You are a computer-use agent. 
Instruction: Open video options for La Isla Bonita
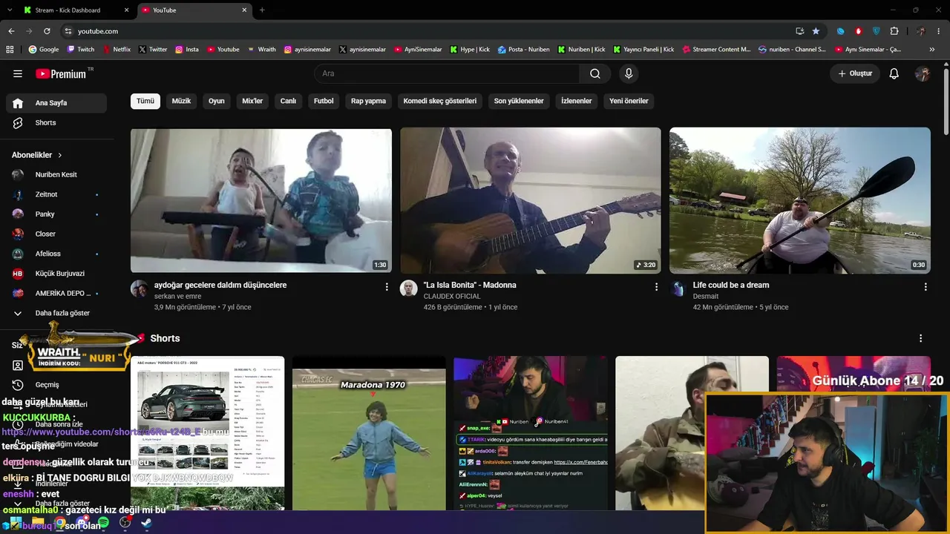[656, 286]
